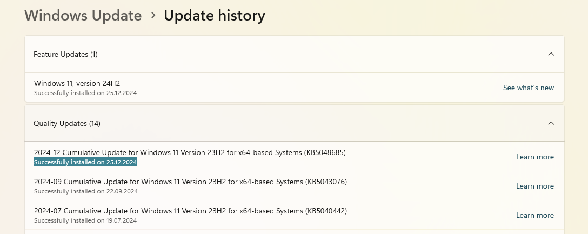The image size is (588, 234).
Task: Select the 2024-09 Cumulative Update KB5043076 title
Action: click(x=190, y=182)
